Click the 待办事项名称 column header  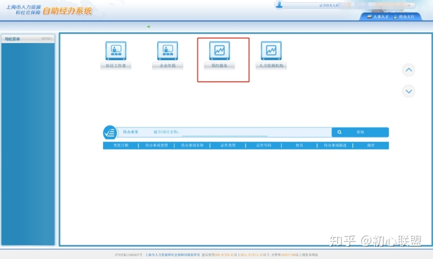pyautogui.click(x=192, y=145)
